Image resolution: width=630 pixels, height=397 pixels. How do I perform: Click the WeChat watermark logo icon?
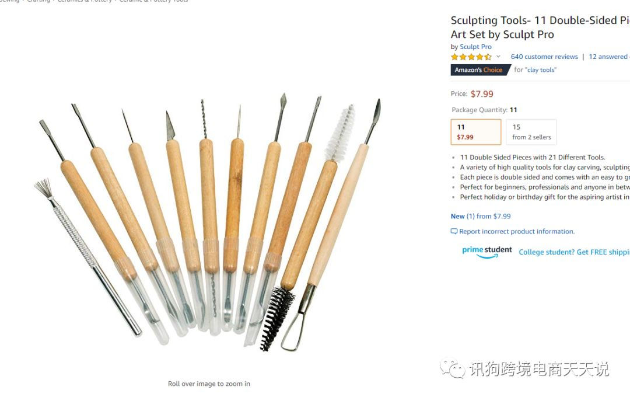pos(453,368)
